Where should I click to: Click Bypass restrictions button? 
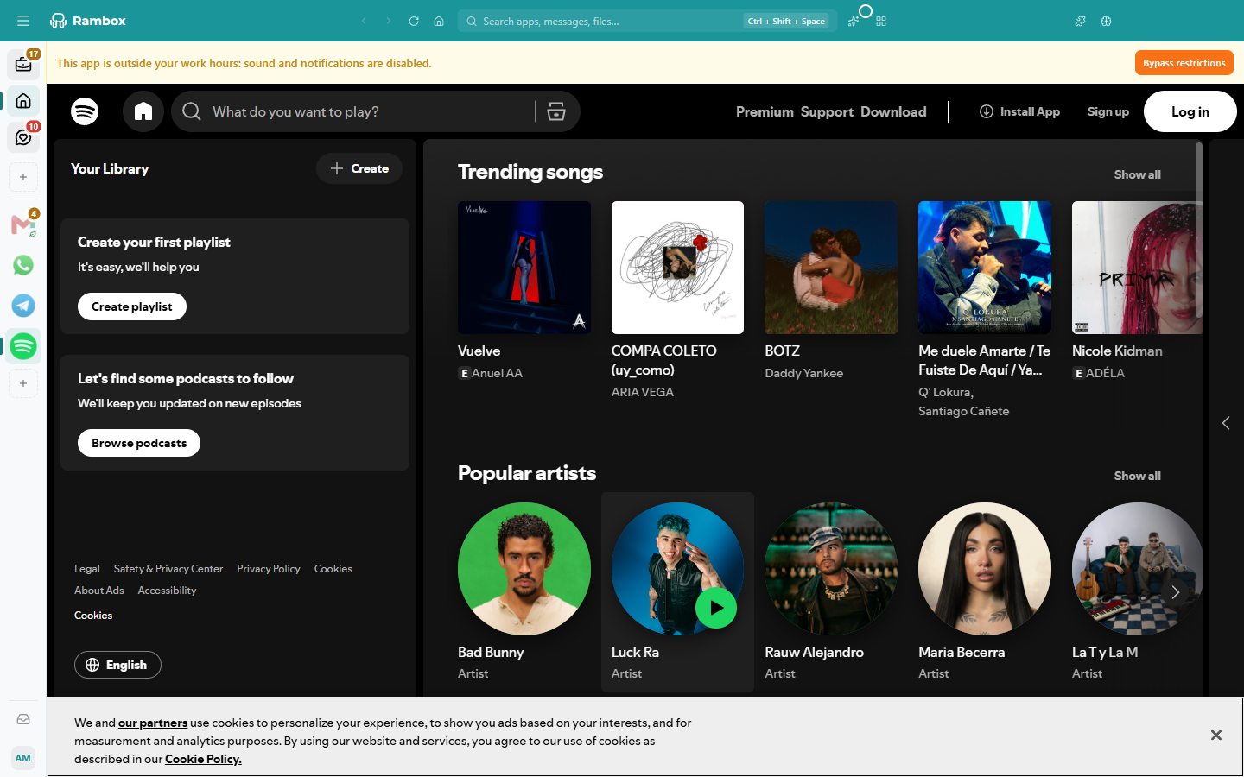1184,63
